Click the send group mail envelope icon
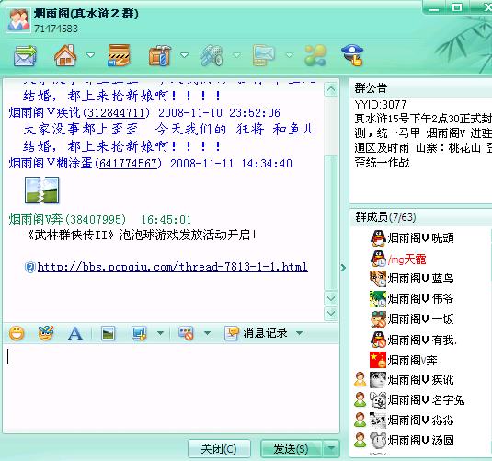This screenshot has width=492, height=461. [25, 55]
